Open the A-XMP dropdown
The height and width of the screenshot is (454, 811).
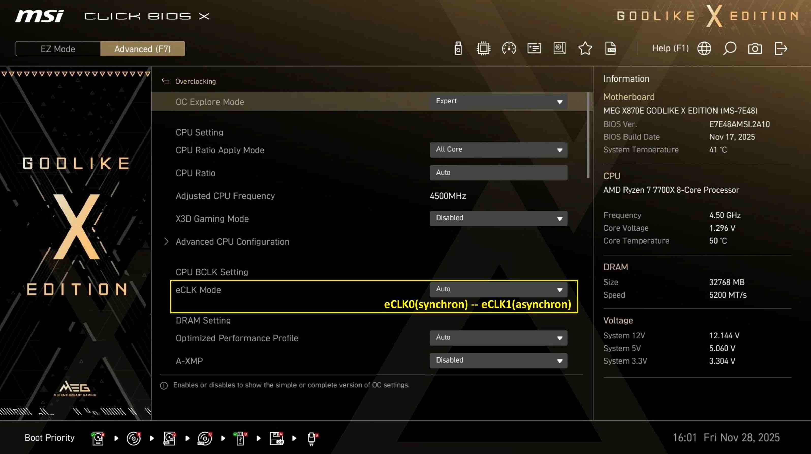pos(498,361)
